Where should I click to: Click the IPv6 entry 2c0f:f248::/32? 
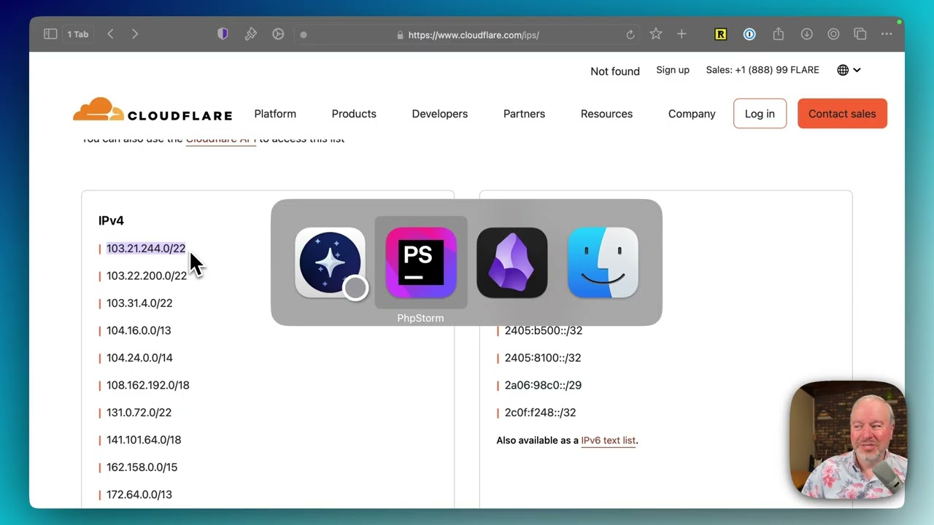click(x=540, y=413)
